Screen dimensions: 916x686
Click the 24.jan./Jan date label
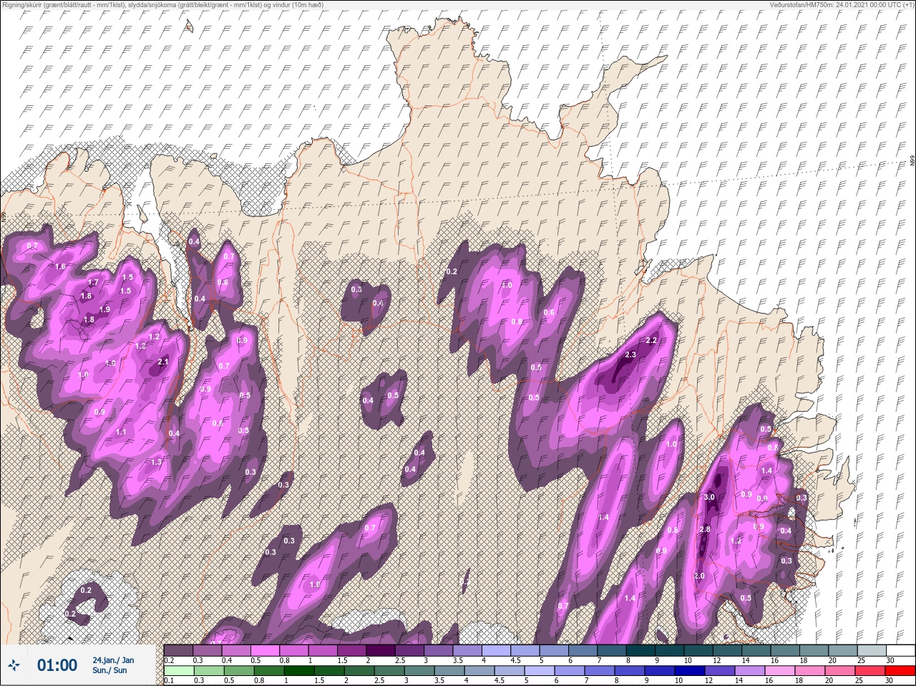[113, 660]
